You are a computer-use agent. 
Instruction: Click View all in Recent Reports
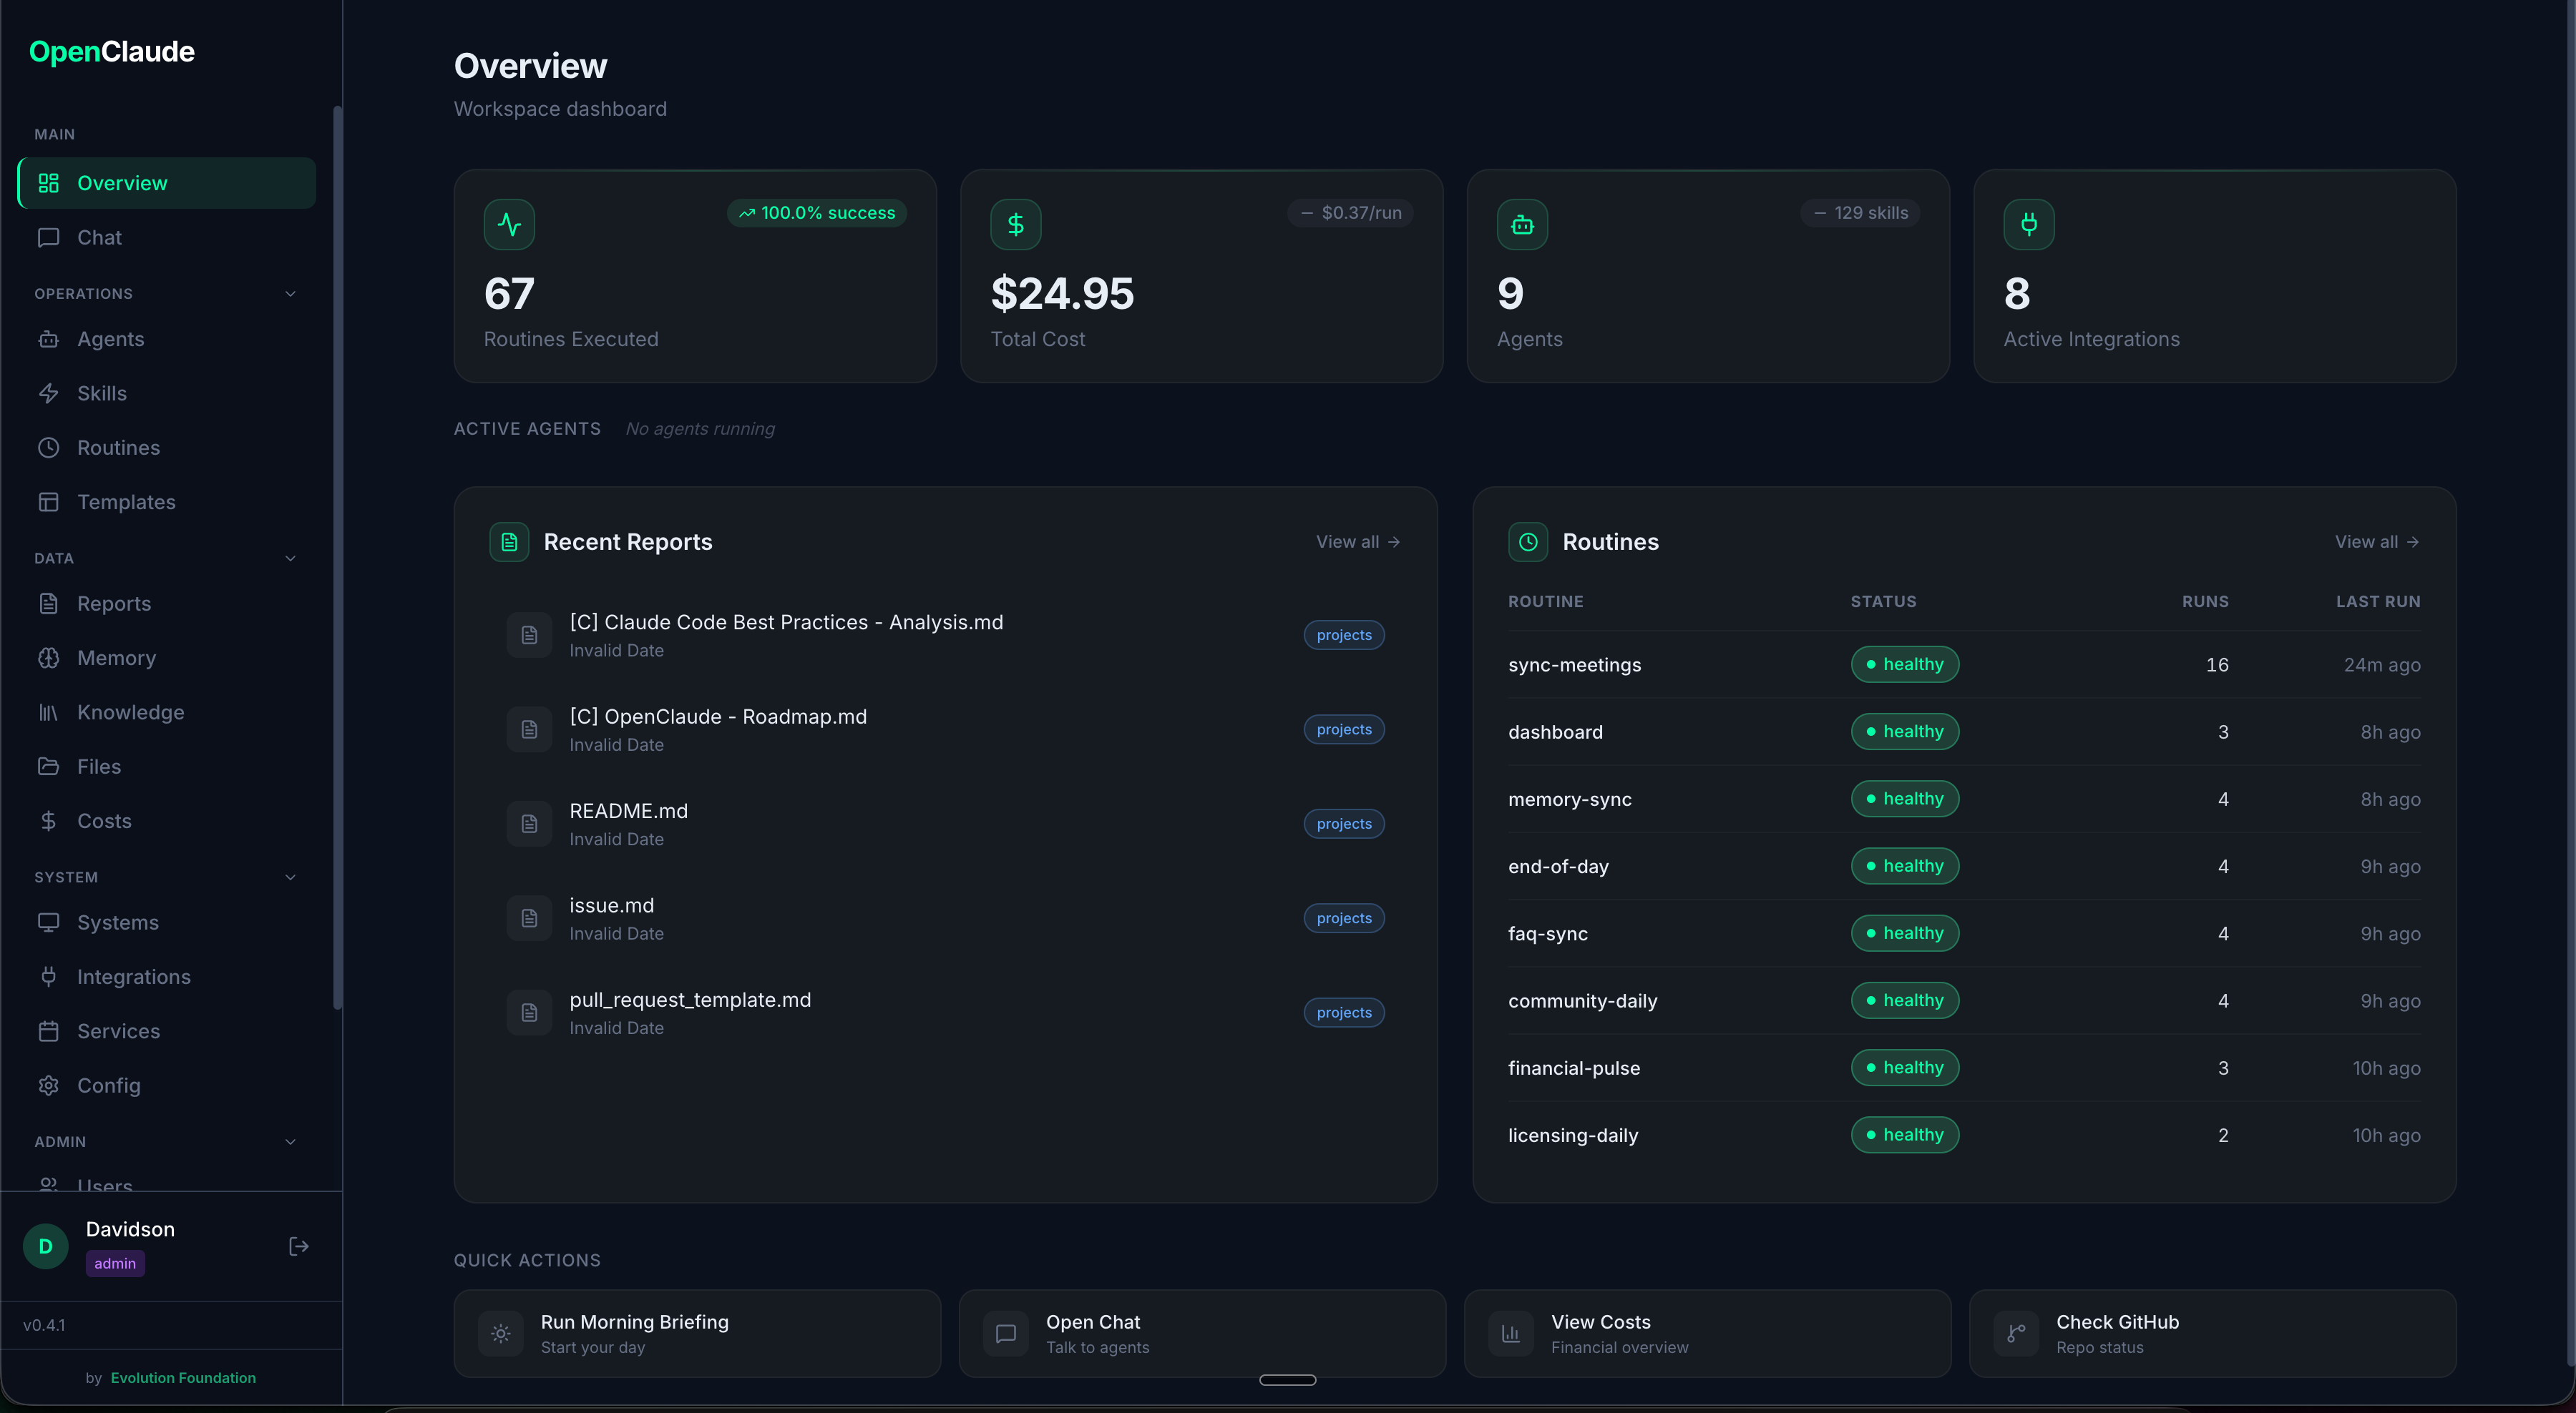pyautogui.click(x=1357, y=541)
